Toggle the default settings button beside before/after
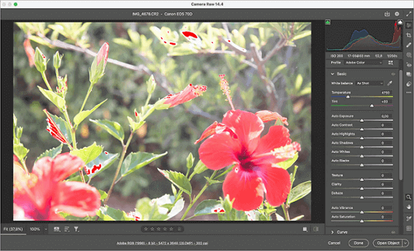This screenshot has height=251, width=414. coord(316,229)
